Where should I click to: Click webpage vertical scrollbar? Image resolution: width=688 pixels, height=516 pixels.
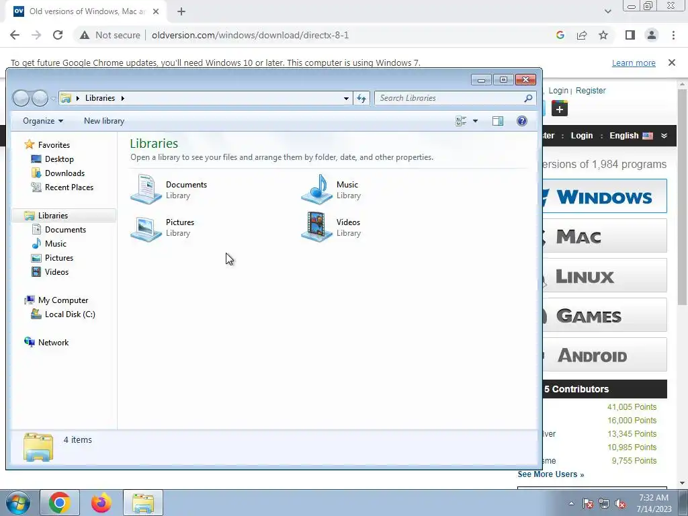(x=683, y=198)
